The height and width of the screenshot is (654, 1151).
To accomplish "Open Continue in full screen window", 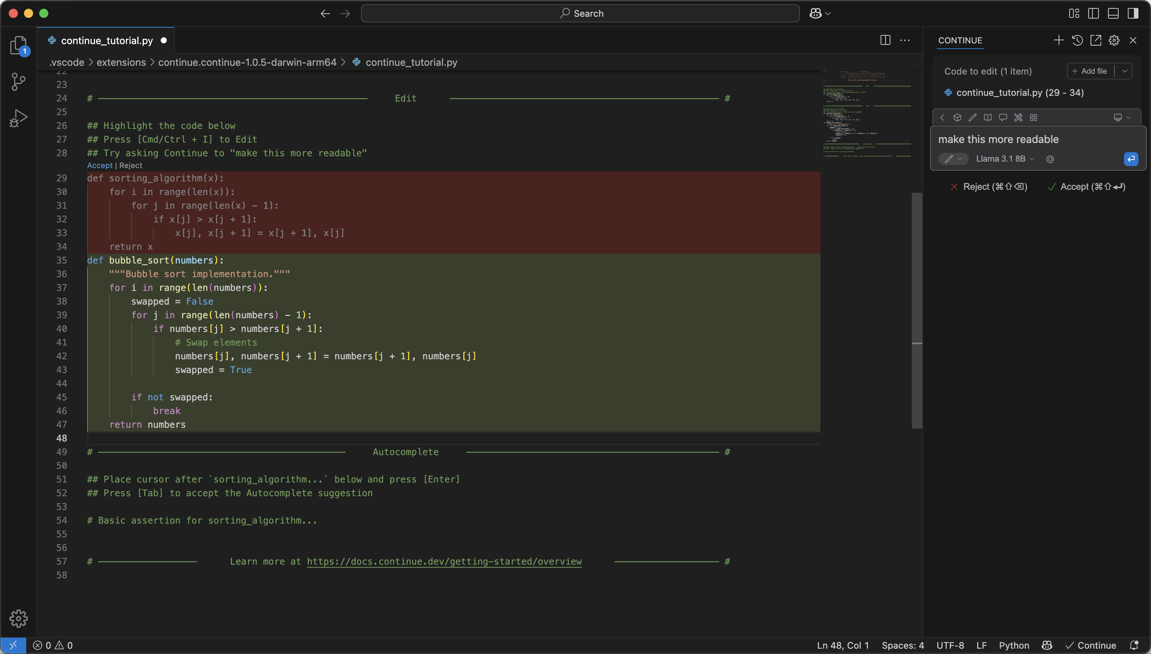I will (x=1096, y=40).
